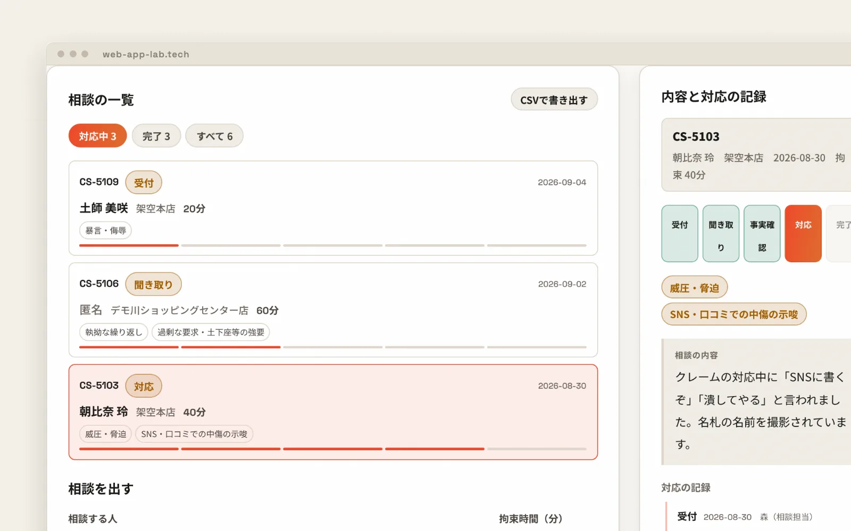The width and height of the screenshot is (851, 531).
Task: Click the 相談する人 field label
Action: tap(93, 519)
